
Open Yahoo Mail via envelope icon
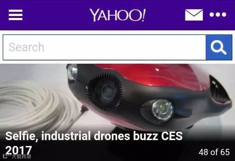coord(194,15)
